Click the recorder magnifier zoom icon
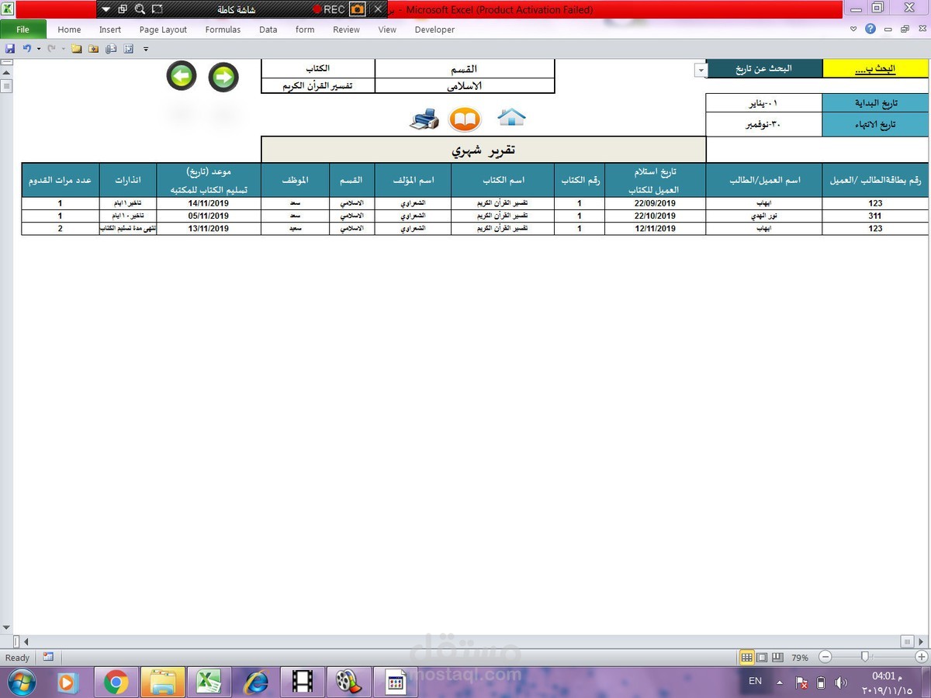This screenshot has height=698, width=931. pyautogui.click(x=140, y=9)
